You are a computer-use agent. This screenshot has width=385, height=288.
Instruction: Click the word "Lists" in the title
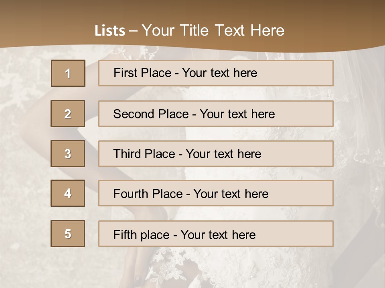pyautogui.click(x=110, y=31)
